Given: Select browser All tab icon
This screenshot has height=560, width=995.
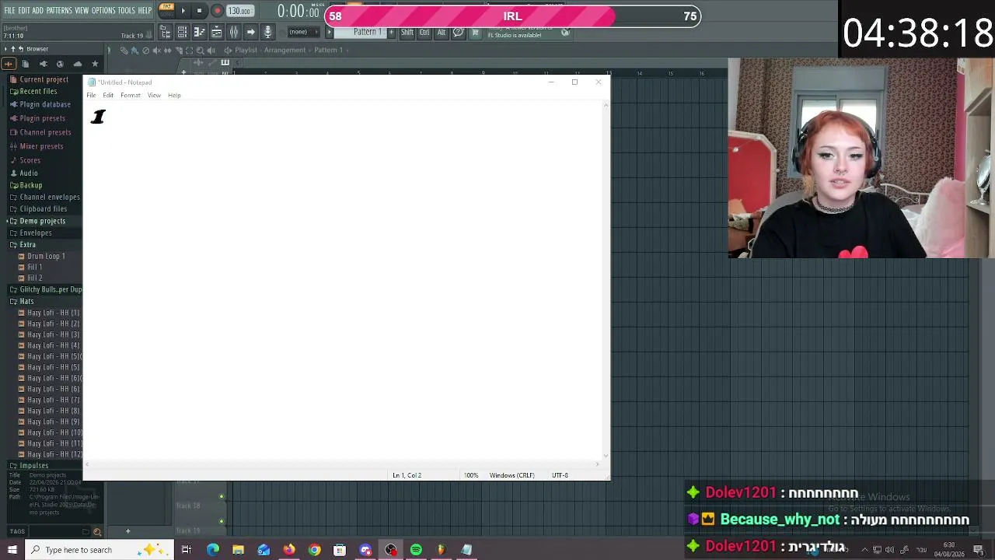Looking at the screenshot, I should (x=9, y=64).
